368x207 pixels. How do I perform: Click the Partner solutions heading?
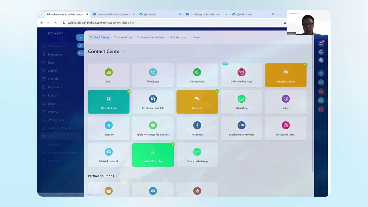click(101, 176)
